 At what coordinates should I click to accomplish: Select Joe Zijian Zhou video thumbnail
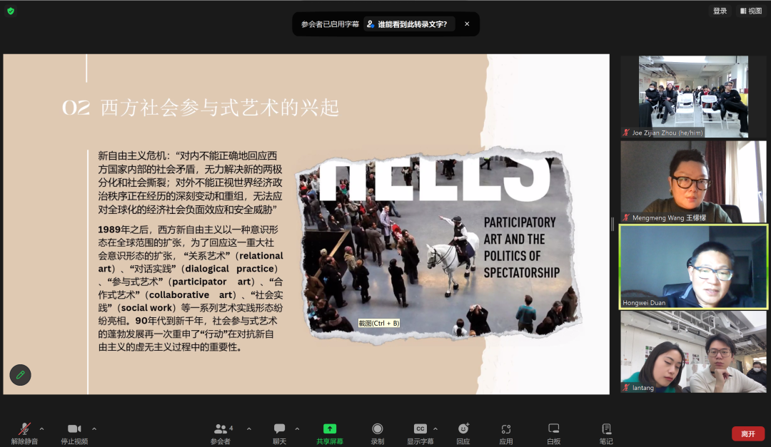(693, 96)
